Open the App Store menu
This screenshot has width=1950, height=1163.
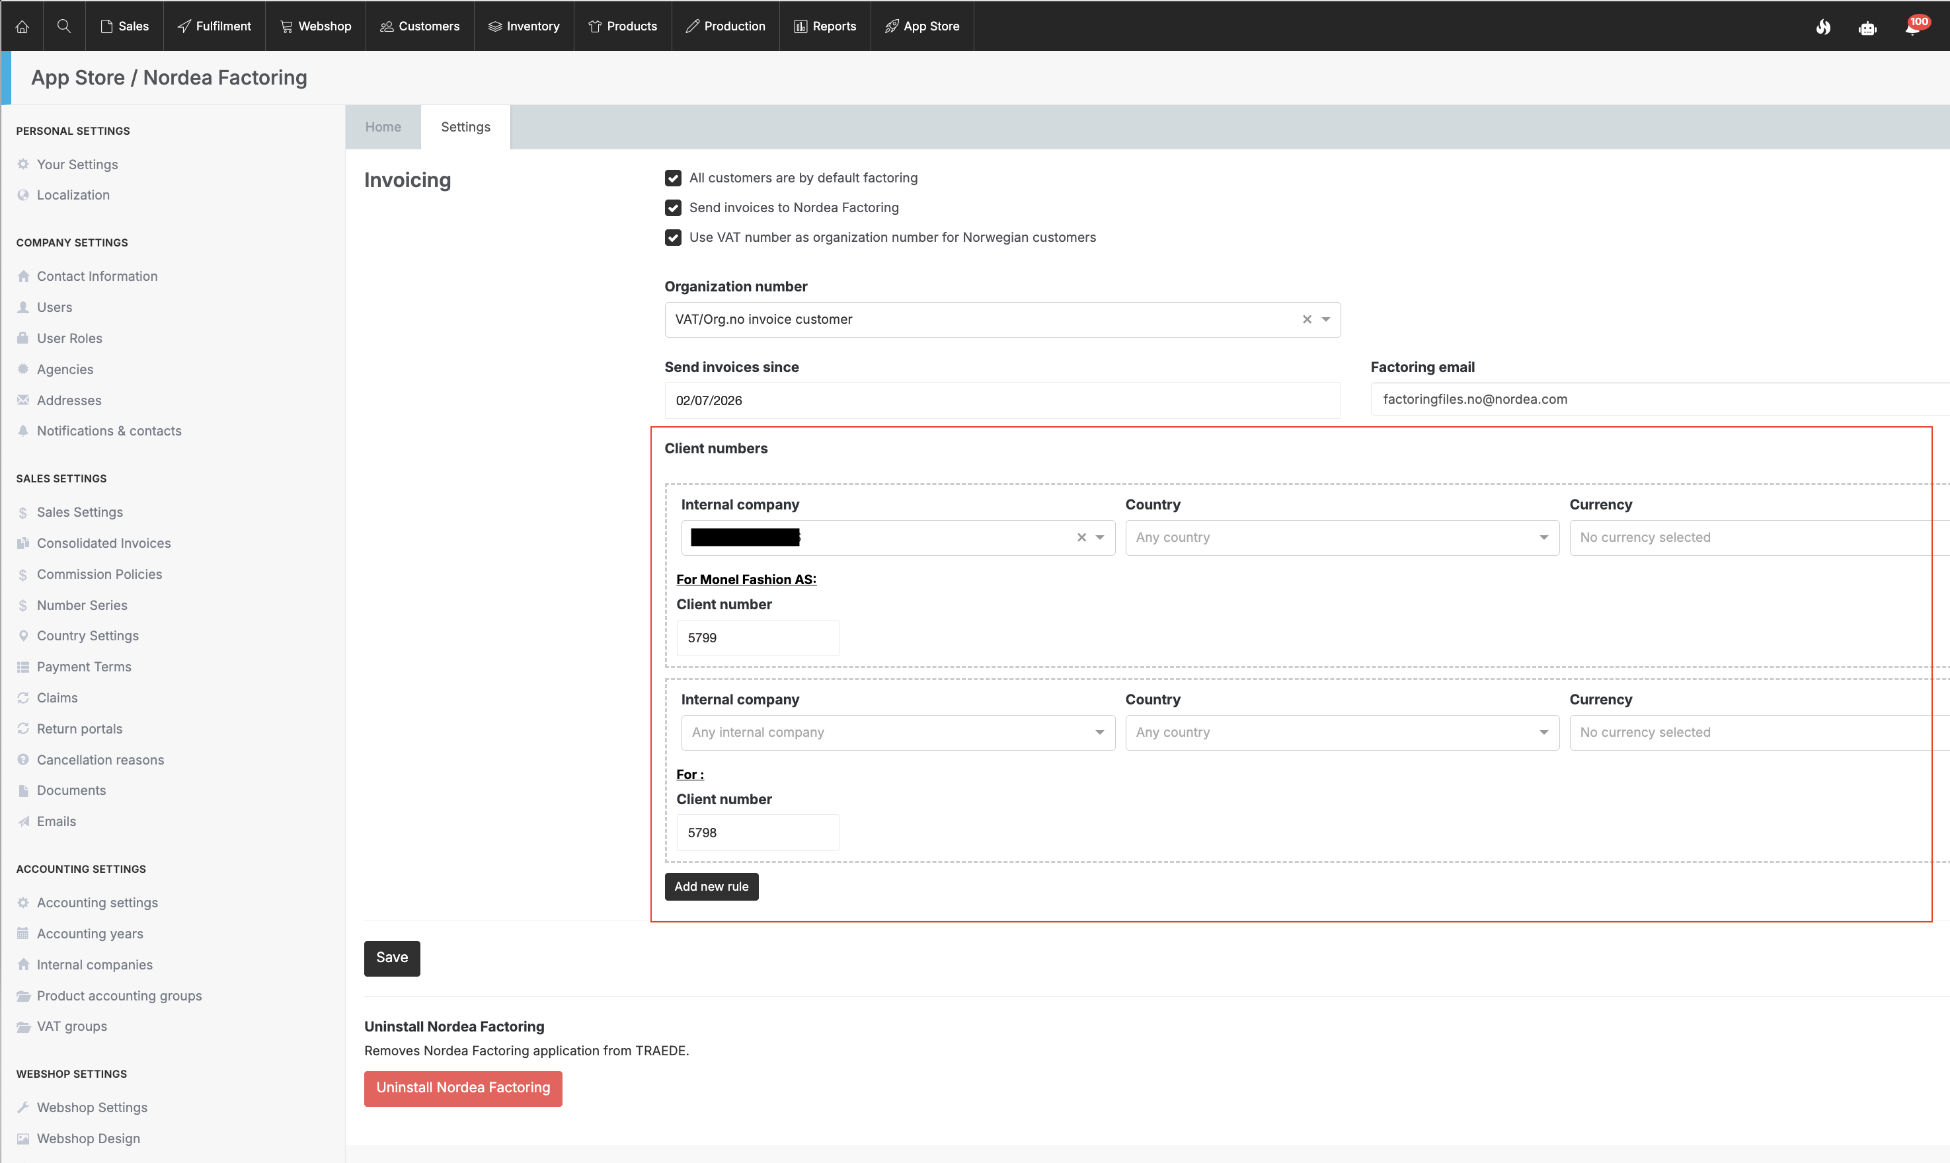923,26
